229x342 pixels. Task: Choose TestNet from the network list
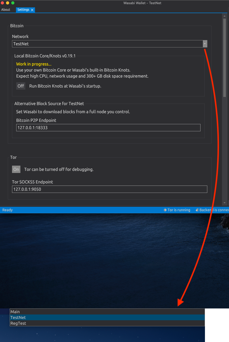[x=107, y=317]
